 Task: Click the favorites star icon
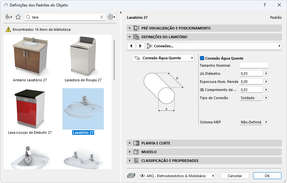click(18, 17)
